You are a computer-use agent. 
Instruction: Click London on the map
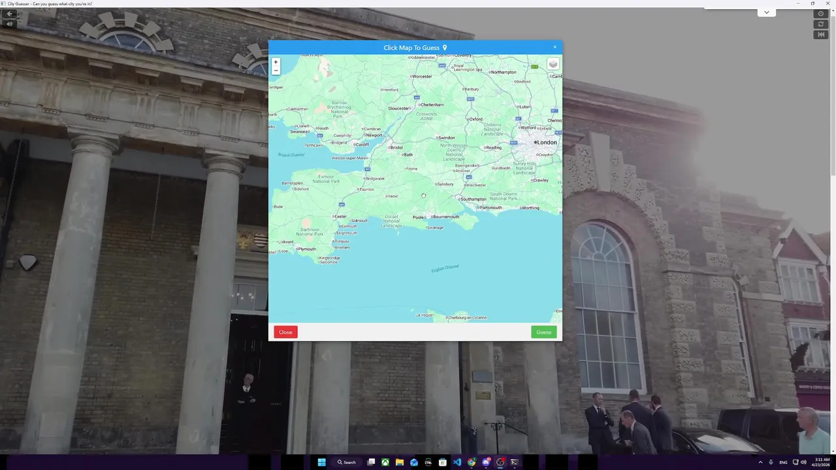[547, 142]
